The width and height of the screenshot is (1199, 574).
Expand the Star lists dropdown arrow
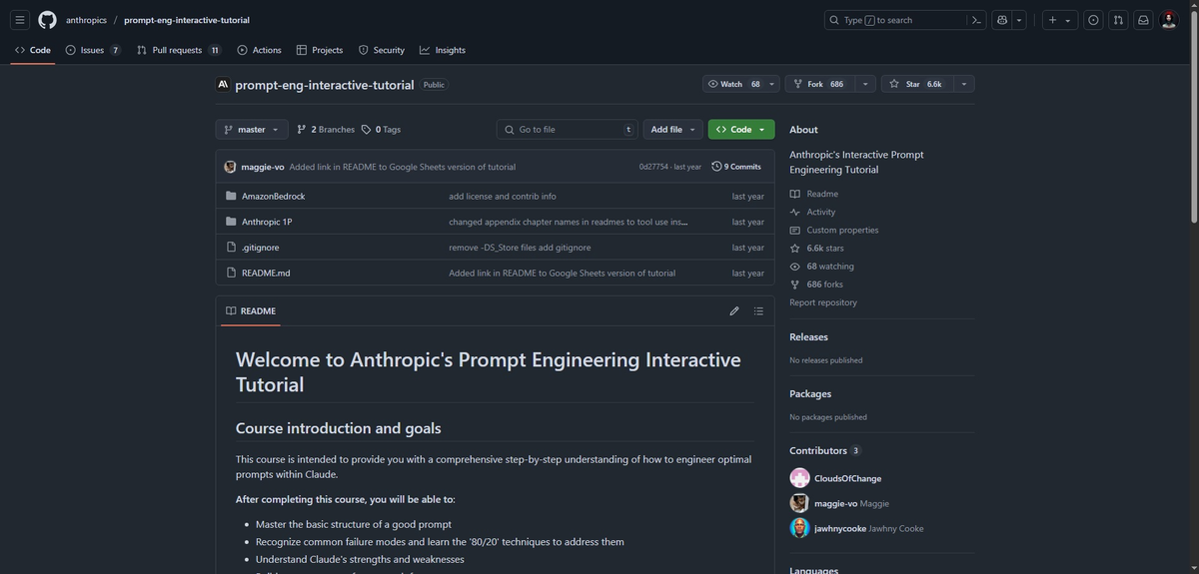click(963, 84)
